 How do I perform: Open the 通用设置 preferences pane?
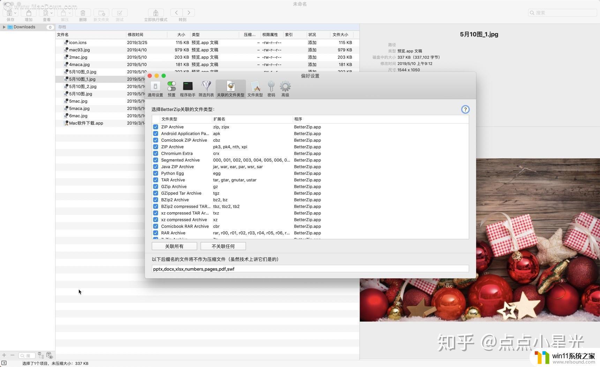click(155, 89)
